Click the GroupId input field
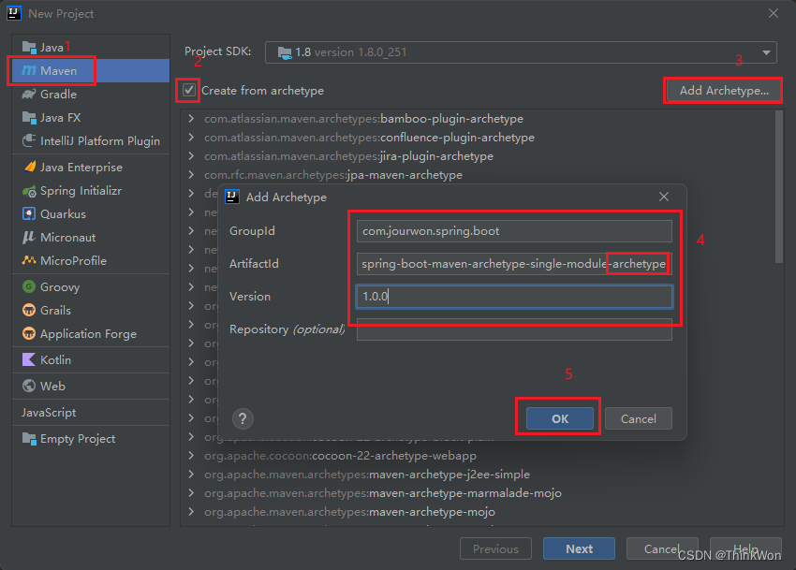Viewport: 796px width, 570px height. coord(514,231)
